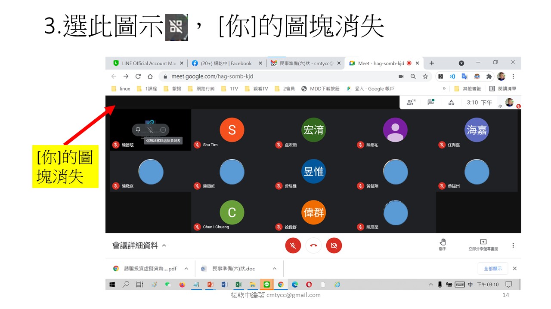The height and width of the screenshot is (309, 551).
Task: Open Meet more options menu
Action: pyautogui.click(x=513, y=245)
